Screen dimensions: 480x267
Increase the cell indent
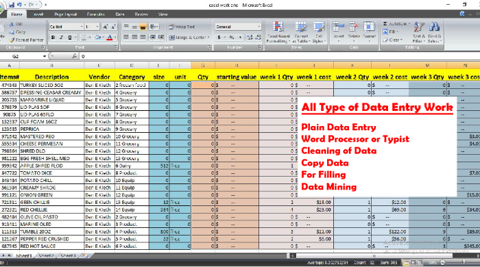click(161, 37)
